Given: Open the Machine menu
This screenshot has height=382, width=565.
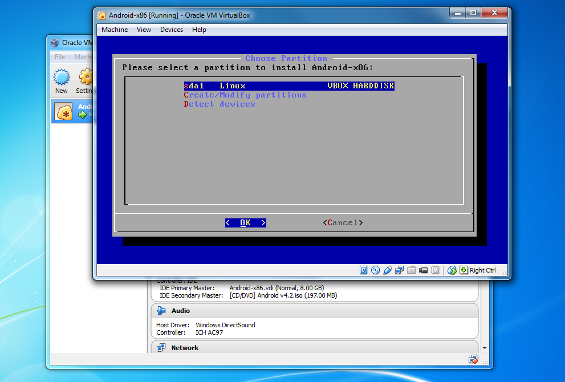Looking at the screenshot, I should [x=115, y=30].
